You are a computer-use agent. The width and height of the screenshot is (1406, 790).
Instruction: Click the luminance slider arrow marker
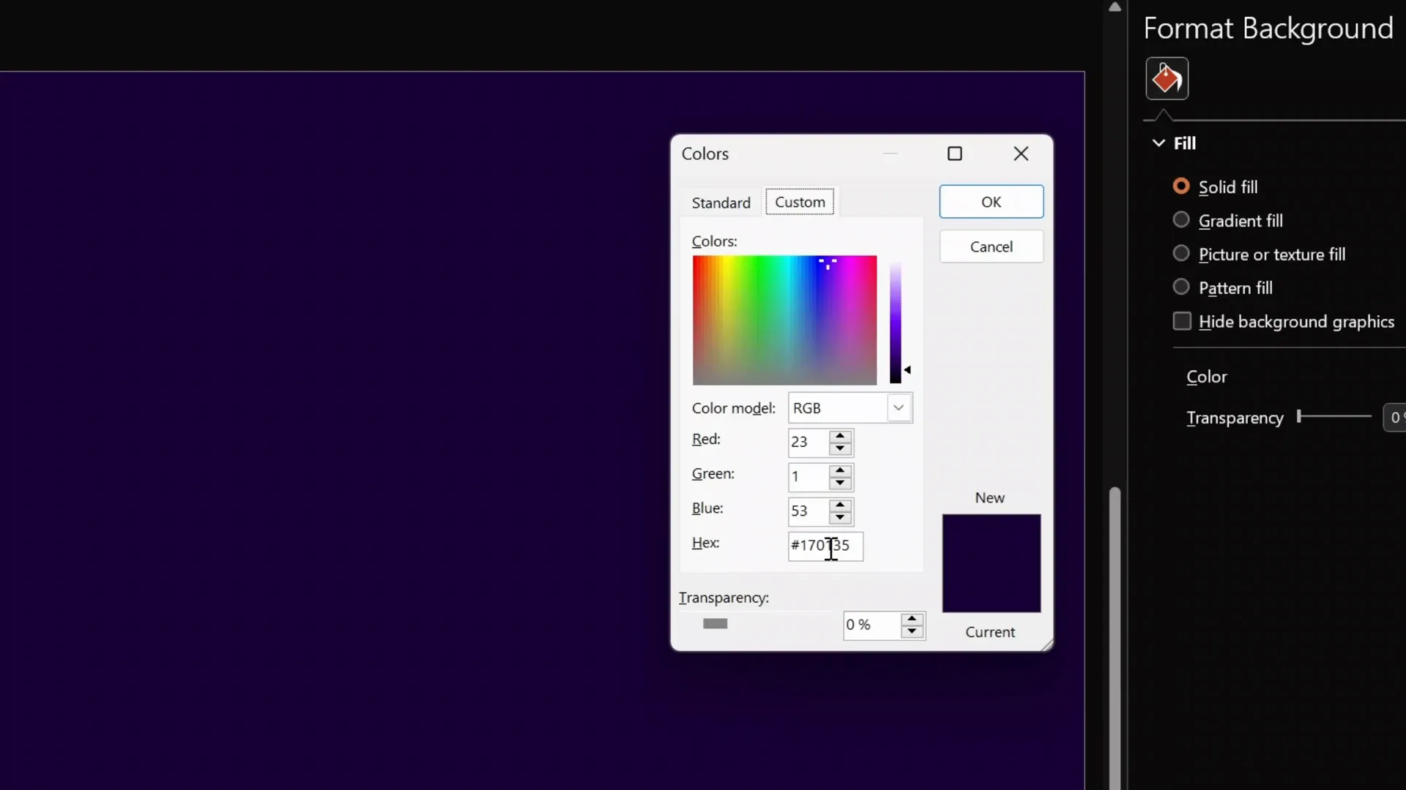pos(907,370)
